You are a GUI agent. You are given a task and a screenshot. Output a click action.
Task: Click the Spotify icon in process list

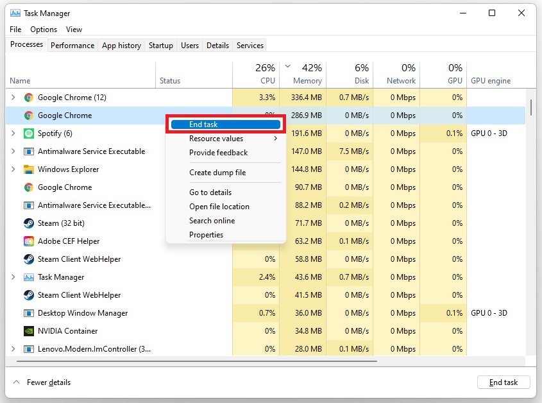[28, 133]
